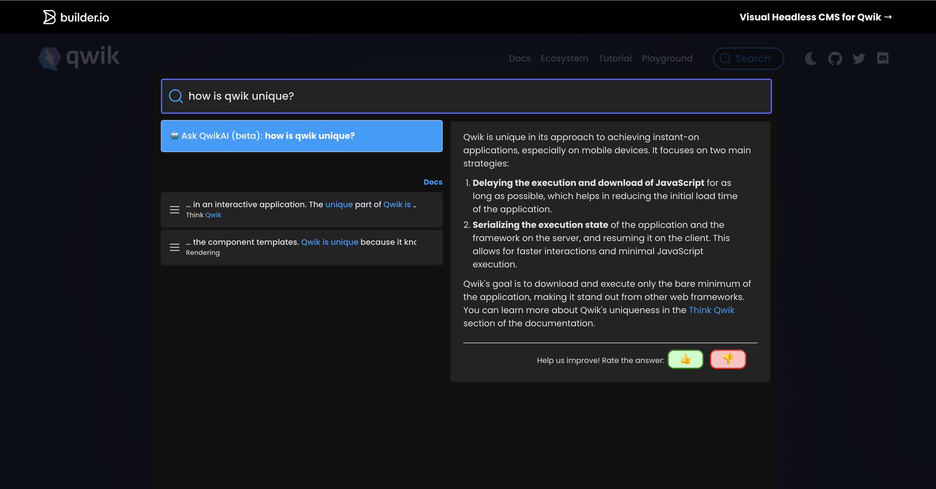Rate the answer with thumbs up
This screenshot has width=936, height=489.
click(685, 360)
